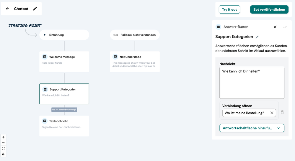This screenshot has height=161, width=295.
Task: Publish via Bot veröffentlichen button
Action: tap(269, 9)
